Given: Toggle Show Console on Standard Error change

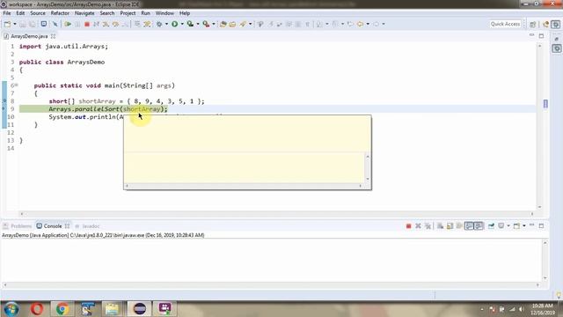Looking at the screenshot, I should pos(479,226).
